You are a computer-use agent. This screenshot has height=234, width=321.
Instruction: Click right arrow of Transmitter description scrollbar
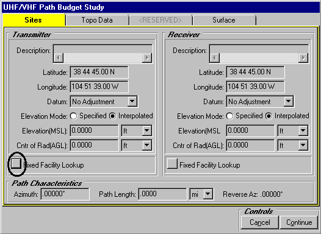pyautogui.click(x=147, y=58)
